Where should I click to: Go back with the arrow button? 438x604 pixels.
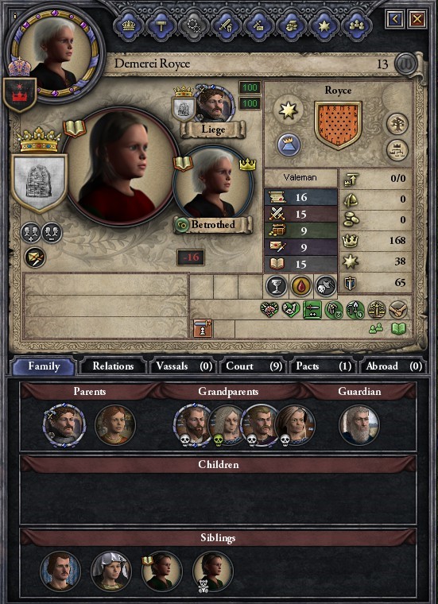pyautogui.click(x=396, y=18)
